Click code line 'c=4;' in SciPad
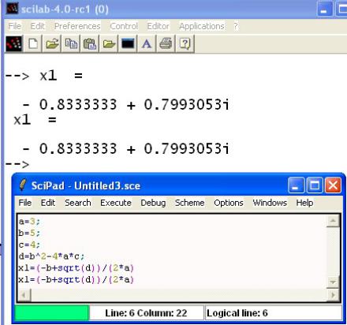This screenshot has width=347, height=325. pos(29,245)
